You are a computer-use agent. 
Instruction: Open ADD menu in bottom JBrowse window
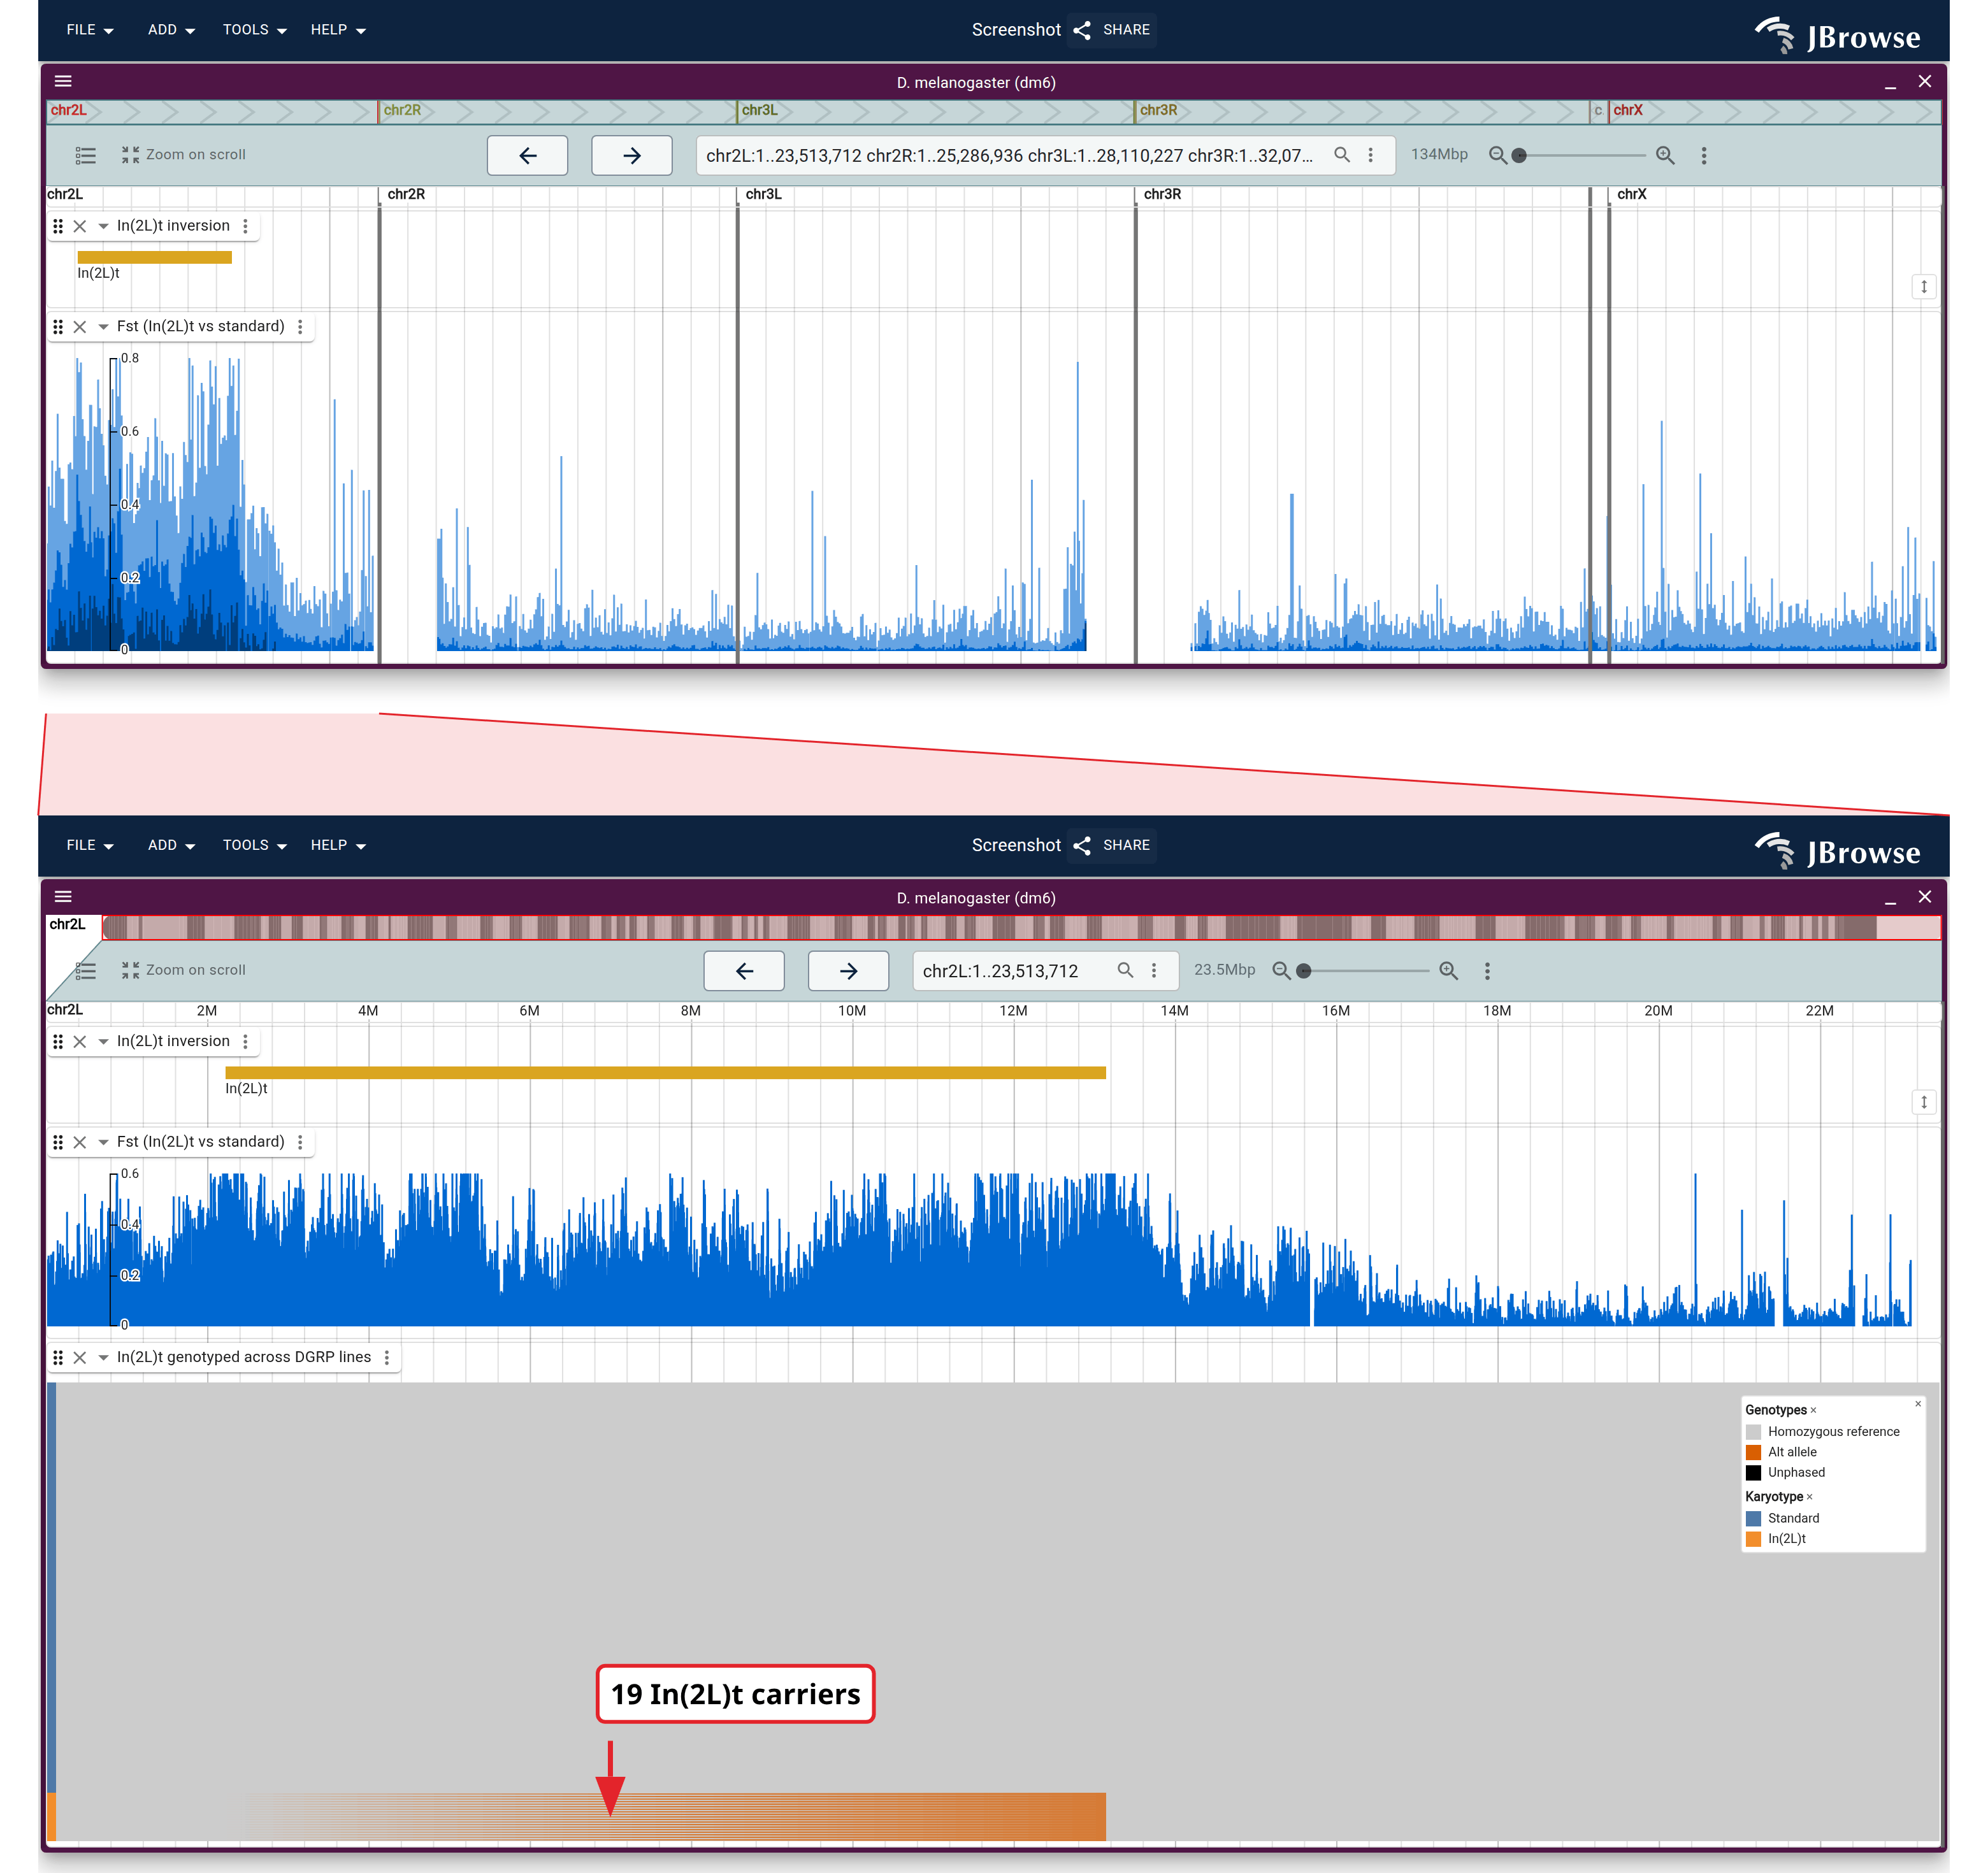pyautogui.click(x=171, y=845)
